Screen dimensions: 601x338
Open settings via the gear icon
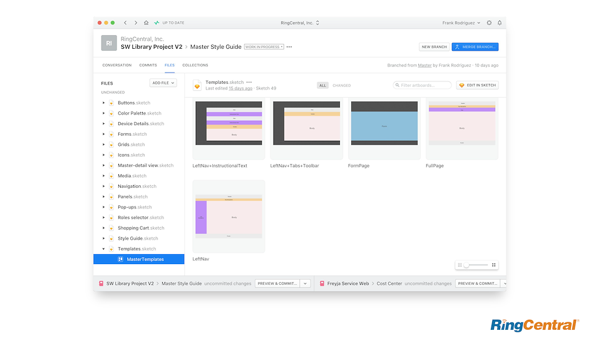489,23
